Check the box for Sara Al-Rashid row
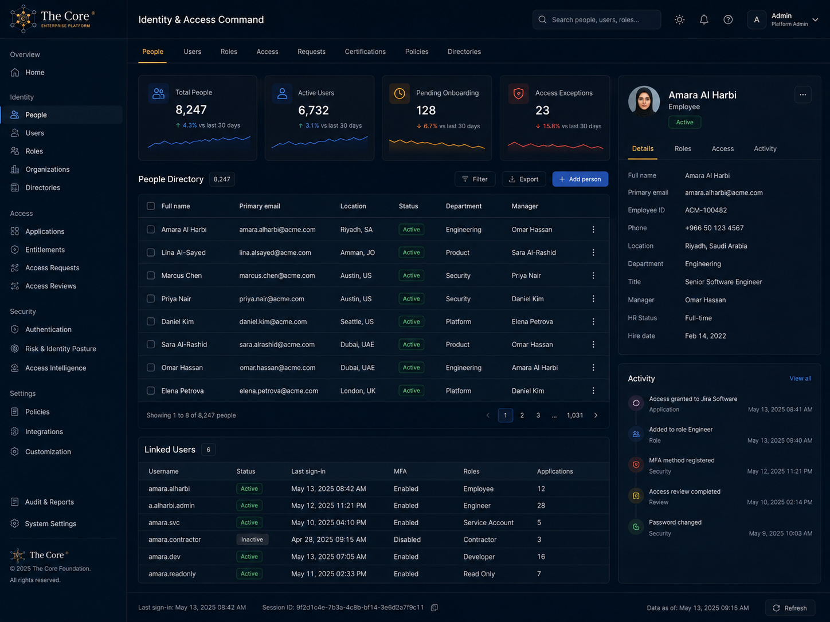This screenshot has height=622, width=830. coord(151,345)
